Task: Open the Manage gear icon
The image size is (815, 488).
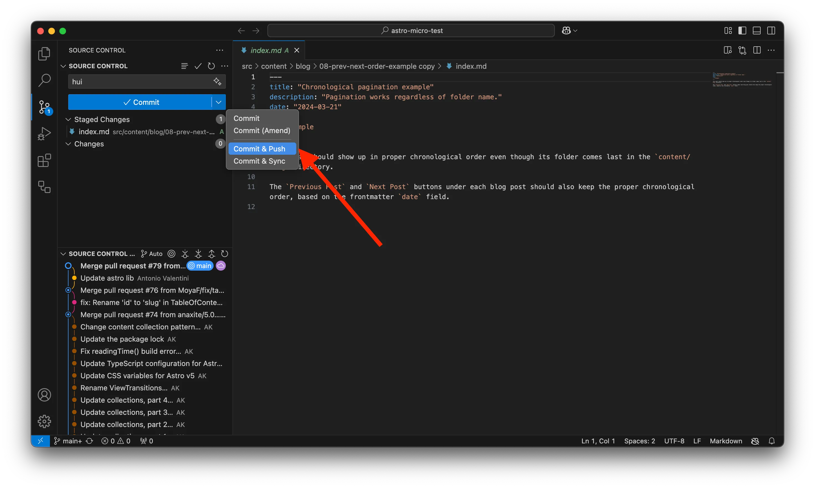Action: click(x=44, y=421)
